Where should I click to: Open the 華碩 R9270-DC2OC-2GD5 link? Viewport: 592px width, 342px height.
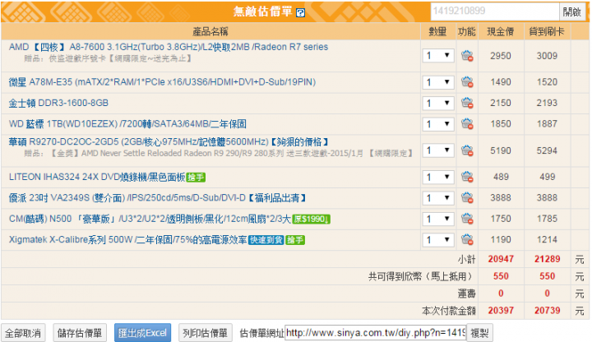pyautogui.click(x=169, y=142)
